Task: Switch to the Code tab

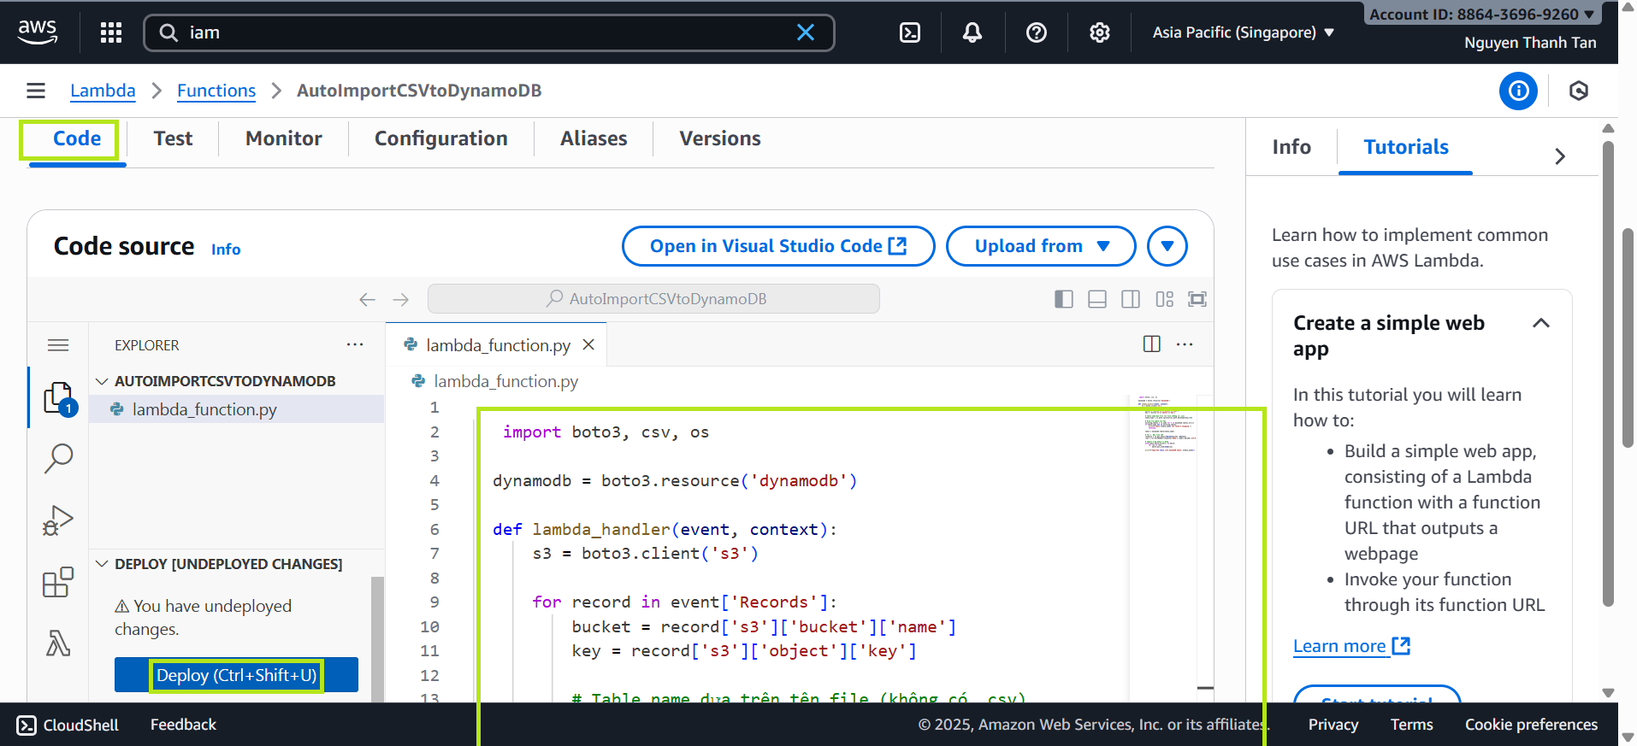Action: 77,138
